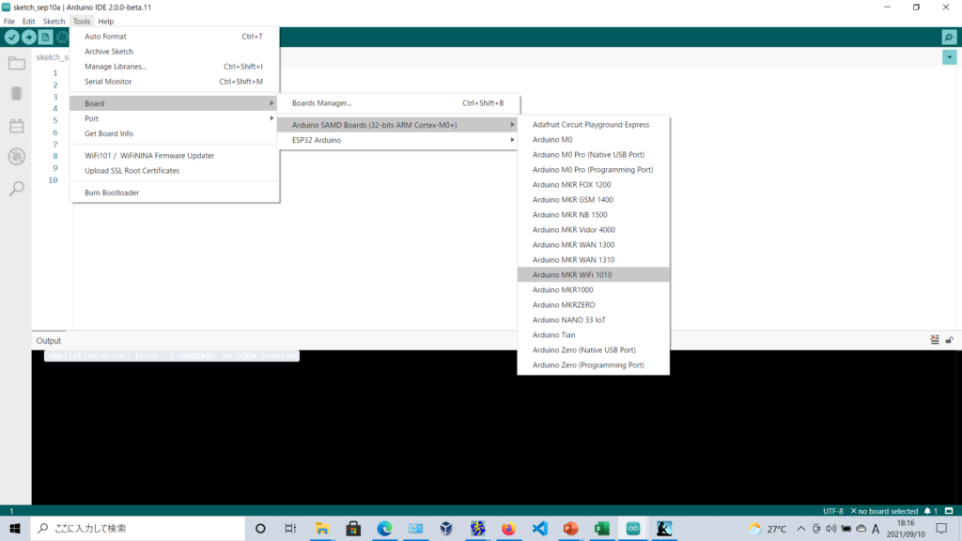Screen dimensions: 962x541
Task: Expand ESP32 Arduino submenu arrow
Action: click(x=512, y=140)
